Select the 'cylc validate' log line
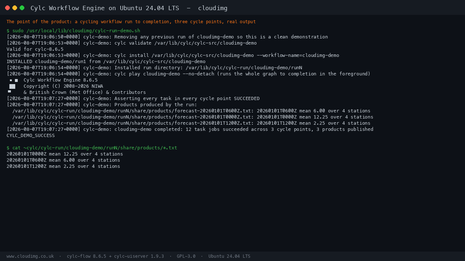 132,43
